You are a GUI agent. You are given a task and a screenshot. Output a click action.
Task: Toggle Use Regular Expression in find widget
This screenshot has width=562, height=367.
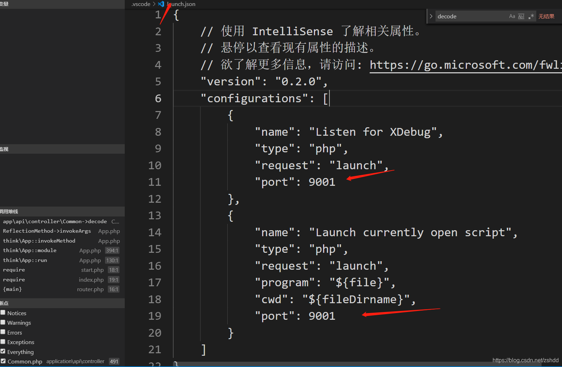(x=531, y=16)
